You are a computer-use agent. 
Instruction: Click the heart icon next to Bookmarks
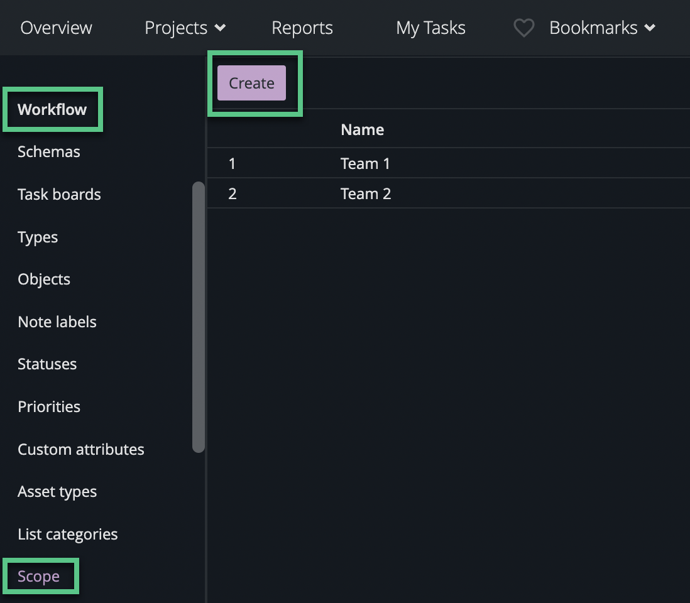click(523, 28)
